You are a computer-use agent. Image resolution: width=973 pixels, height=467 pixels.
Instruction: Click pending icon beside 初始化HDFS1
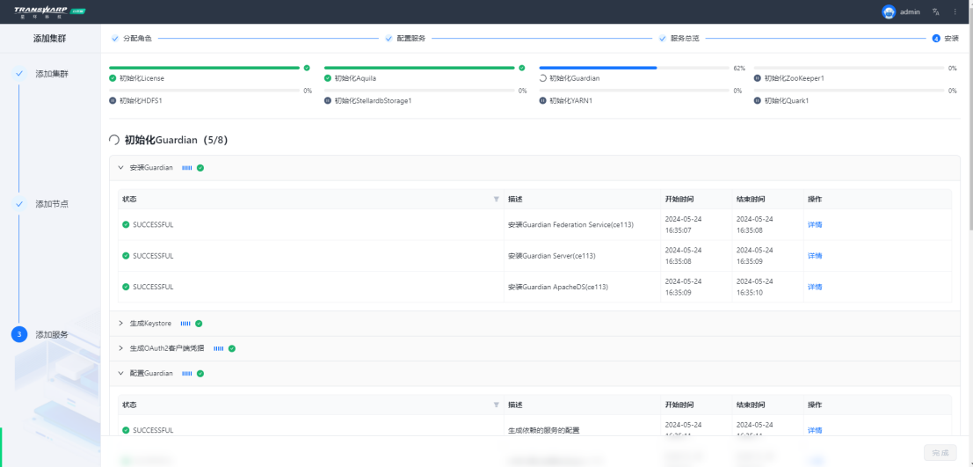[x=113, y=100]
